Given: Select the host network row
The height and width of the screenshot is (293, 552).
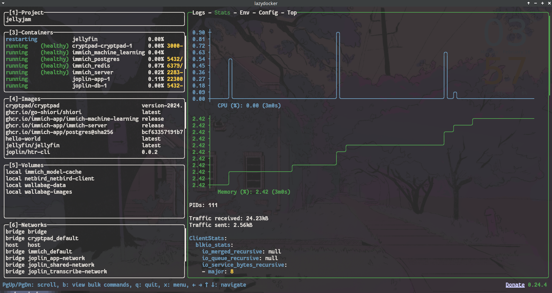Looking at the screenshot, I should coord(94,245).
